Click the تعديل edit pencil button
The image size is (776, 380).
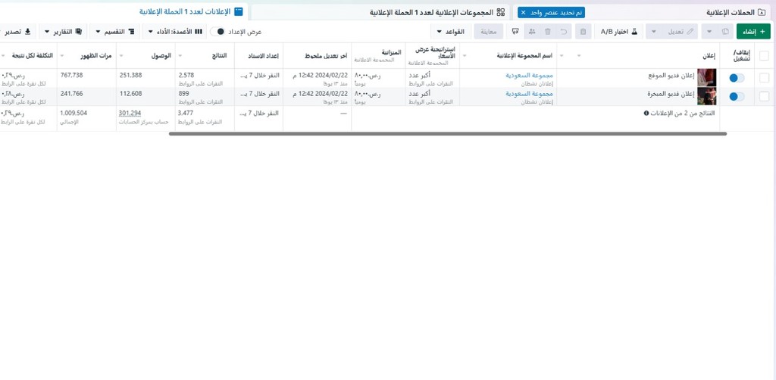coord(680,31)
